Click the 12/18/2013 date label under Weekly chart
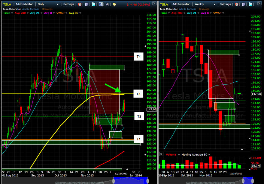Screen dimensions: 264x184 (236, 174)
